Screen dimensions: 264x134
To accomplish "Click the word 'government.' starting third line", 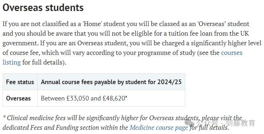I will pyautogui.click(x=20, y=43).
